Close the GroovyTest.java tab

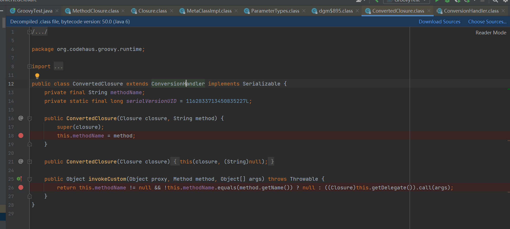click(x=57, y=11)
